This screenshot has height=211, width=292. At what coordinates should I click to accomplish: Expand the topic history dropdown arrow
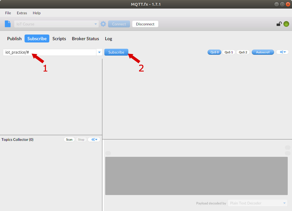[100, 52]
